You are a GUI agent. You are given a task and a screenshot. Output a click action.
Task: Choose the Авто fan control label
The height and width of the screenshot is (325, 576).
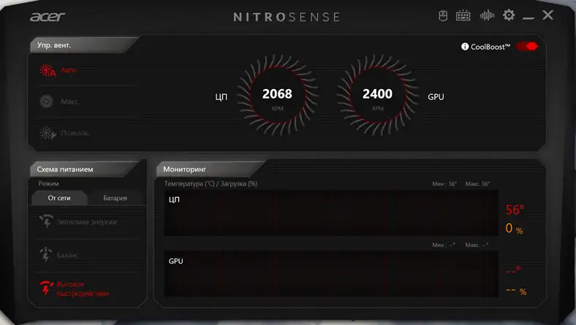click(69, 70)
